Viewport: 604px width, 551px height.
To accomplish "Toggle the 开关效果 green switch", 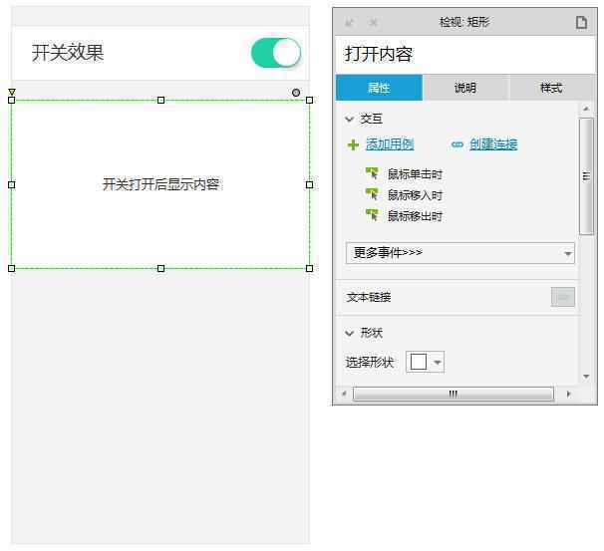I will [x=276, y=53].
